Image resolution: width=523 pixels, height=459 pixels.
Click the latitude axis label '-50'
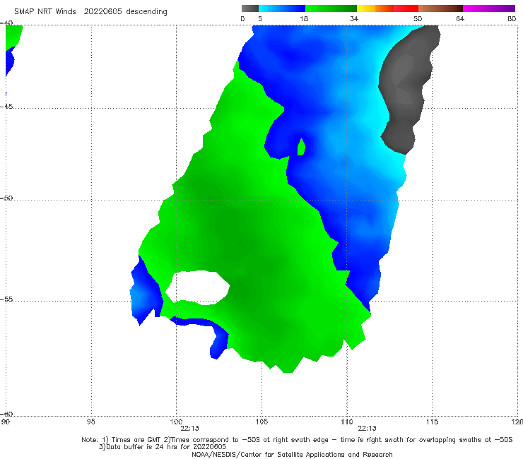(x=6, y=198)
